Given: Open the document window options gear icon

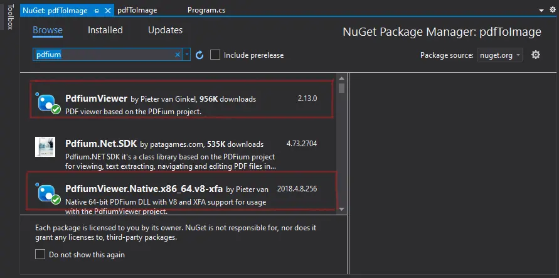Looking at the screenshot, I should (552, 10).
